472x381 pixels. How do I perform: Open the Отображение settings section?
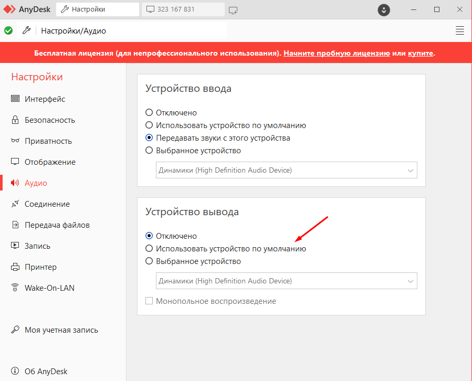[x=50, y=162]
